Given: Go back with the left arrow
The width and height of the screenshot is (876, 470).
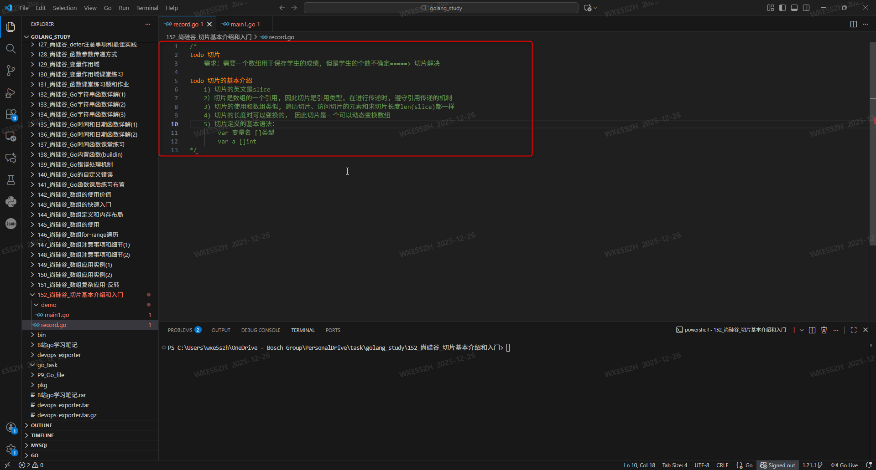Looking at the screenshot, I should point(282,8).
